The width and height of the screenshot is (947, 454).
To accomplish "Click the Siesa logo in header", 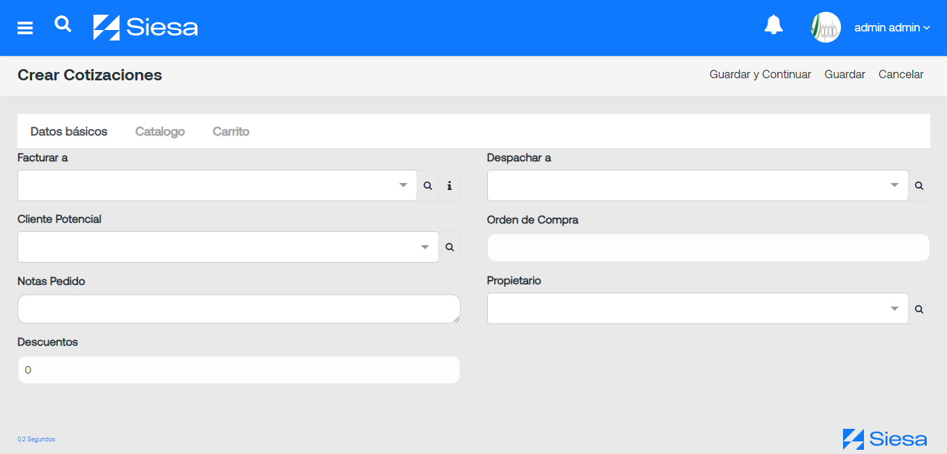I will 146,27.
